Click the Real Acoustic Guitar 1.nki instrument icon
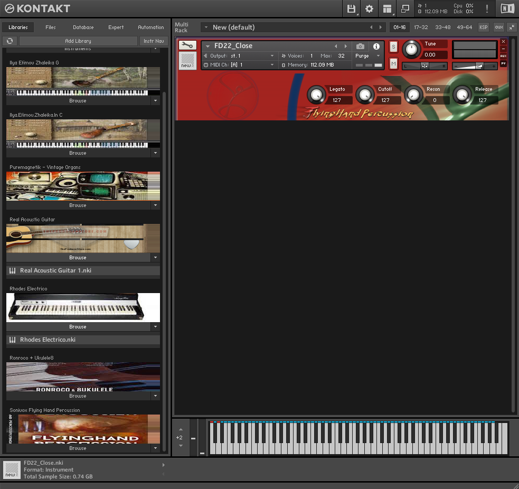 click(13, 271)
